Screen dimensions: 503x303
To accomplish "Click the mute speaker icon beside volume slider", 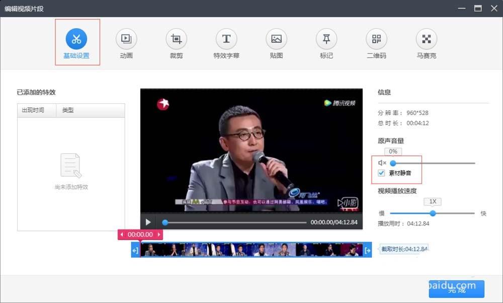I will coord(381,163).
